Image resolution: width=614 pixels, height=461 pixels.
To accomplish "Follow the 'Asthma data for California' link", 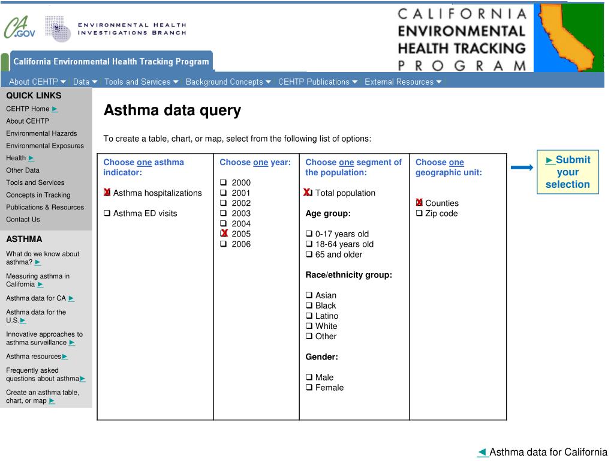I will [548, 453].
